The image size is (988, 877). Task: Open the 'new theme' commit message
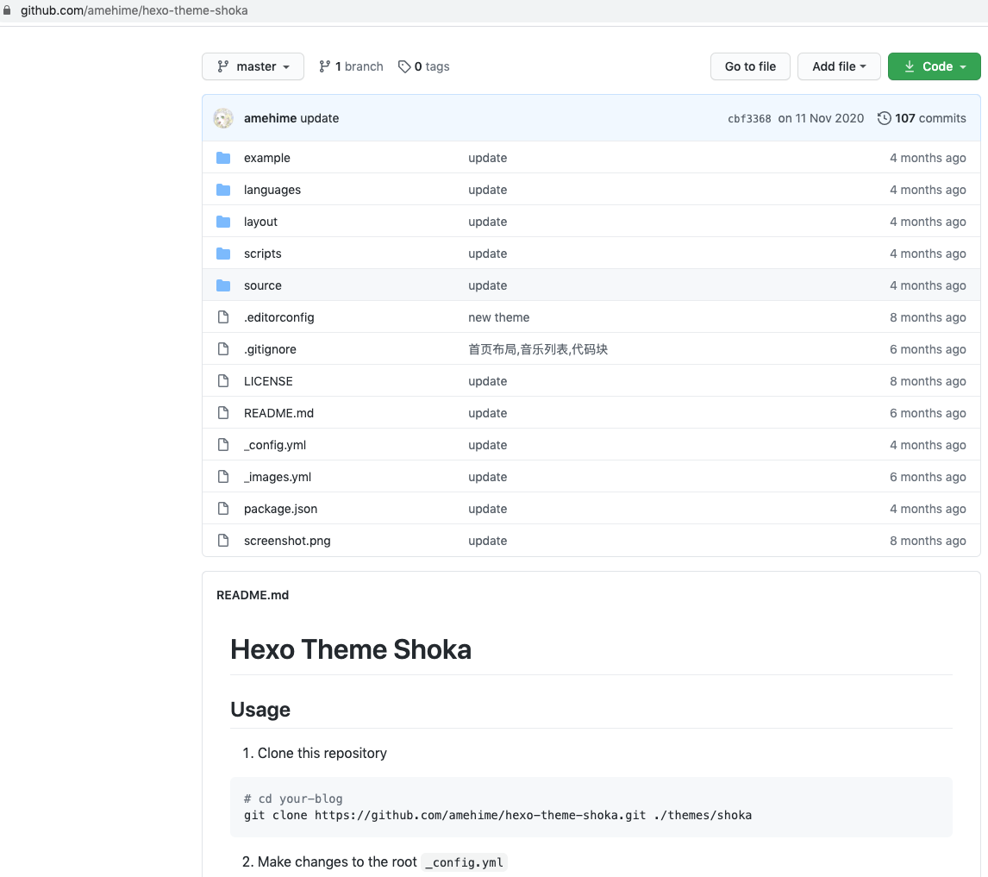499,317
